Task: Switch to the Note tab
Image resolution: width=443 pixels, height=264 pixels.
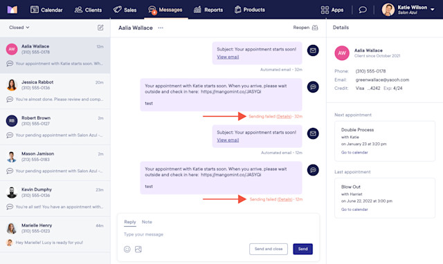Action: 147,222
